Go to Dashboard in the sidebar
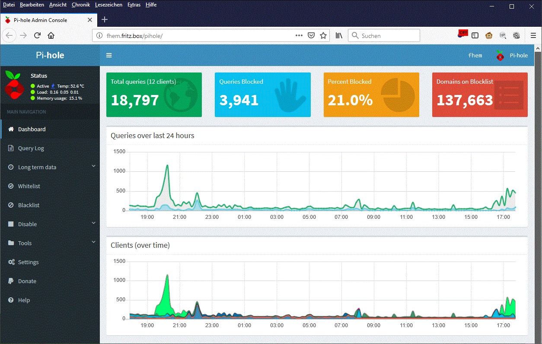This screenshot has width=542, height=344. pos(50,129)
